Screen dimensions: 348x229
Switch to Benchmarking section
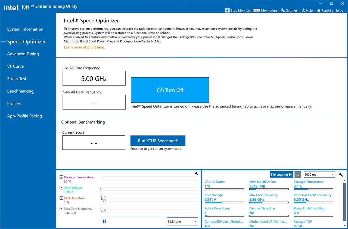[20, 91]
